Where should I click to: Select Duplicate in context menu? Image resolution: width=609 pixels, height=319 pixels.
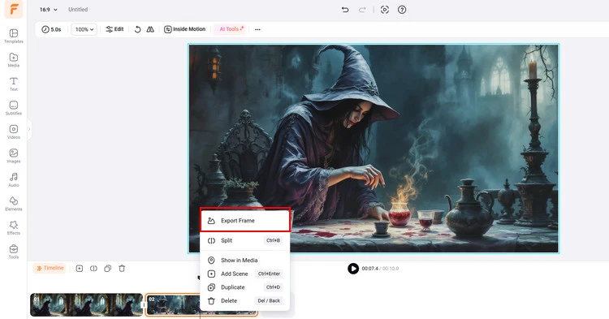tap(245, 287)
